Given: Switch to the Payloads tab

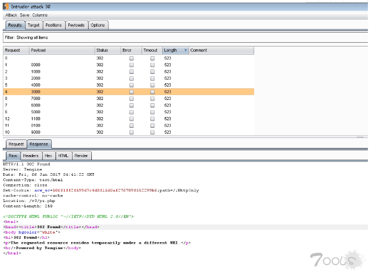Looking at the screenshot, I should pyautogui.click(x=76, y=25).
